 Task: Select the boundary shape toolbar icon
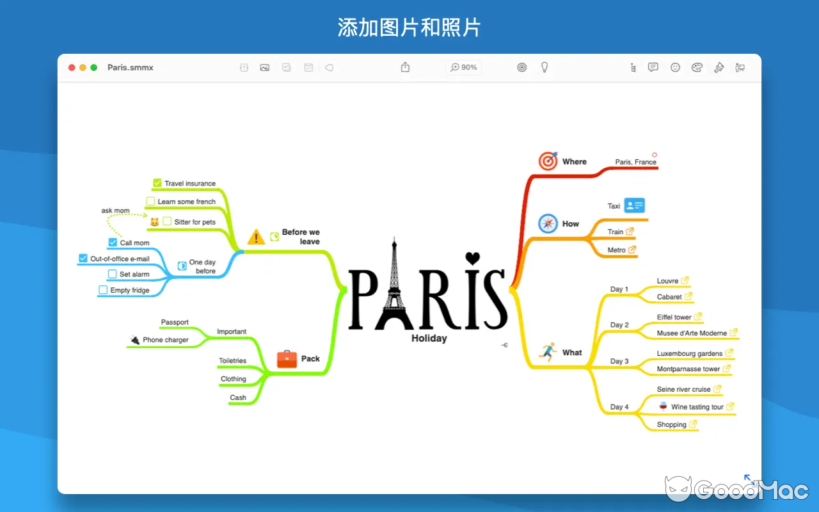(x=329, y=67)
